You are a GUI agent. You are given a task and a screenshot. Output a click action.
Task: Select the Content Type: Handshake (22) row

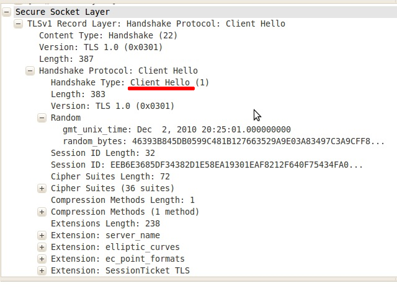[108, 35]
